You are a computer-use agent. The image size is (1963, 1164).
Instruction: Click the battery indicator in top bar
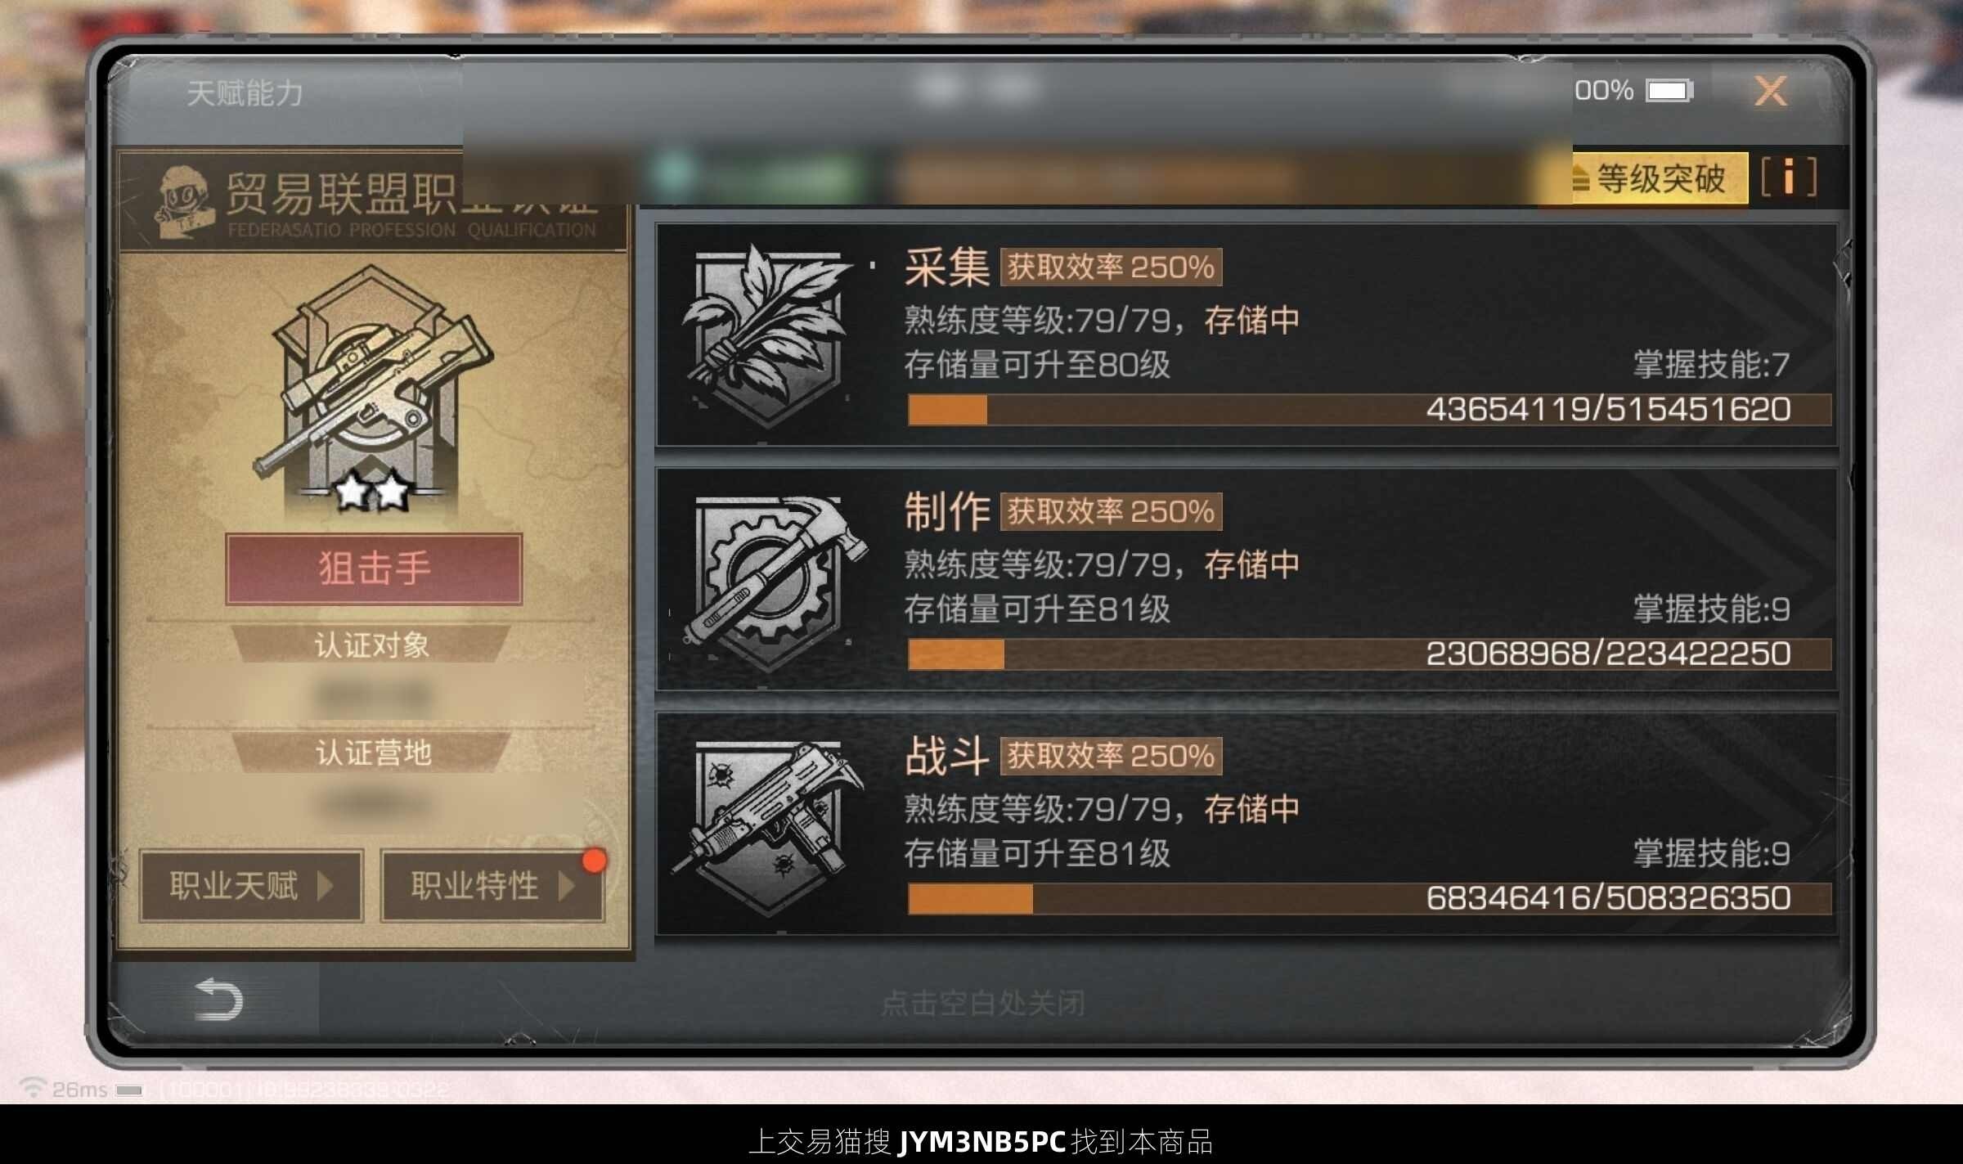coord(1670,90)
